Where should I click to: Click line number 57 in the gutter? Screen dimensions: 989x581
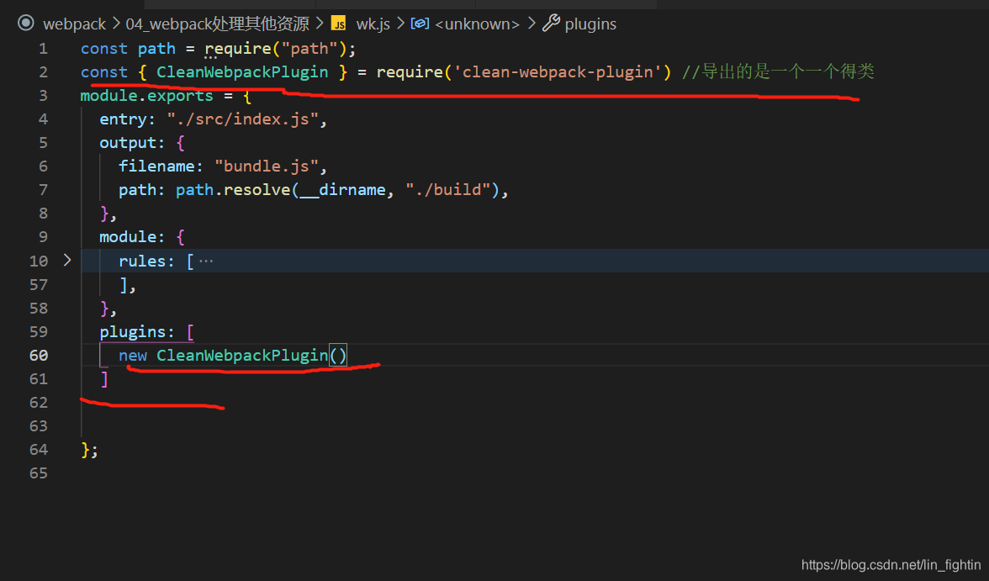[x=39, y=285]
